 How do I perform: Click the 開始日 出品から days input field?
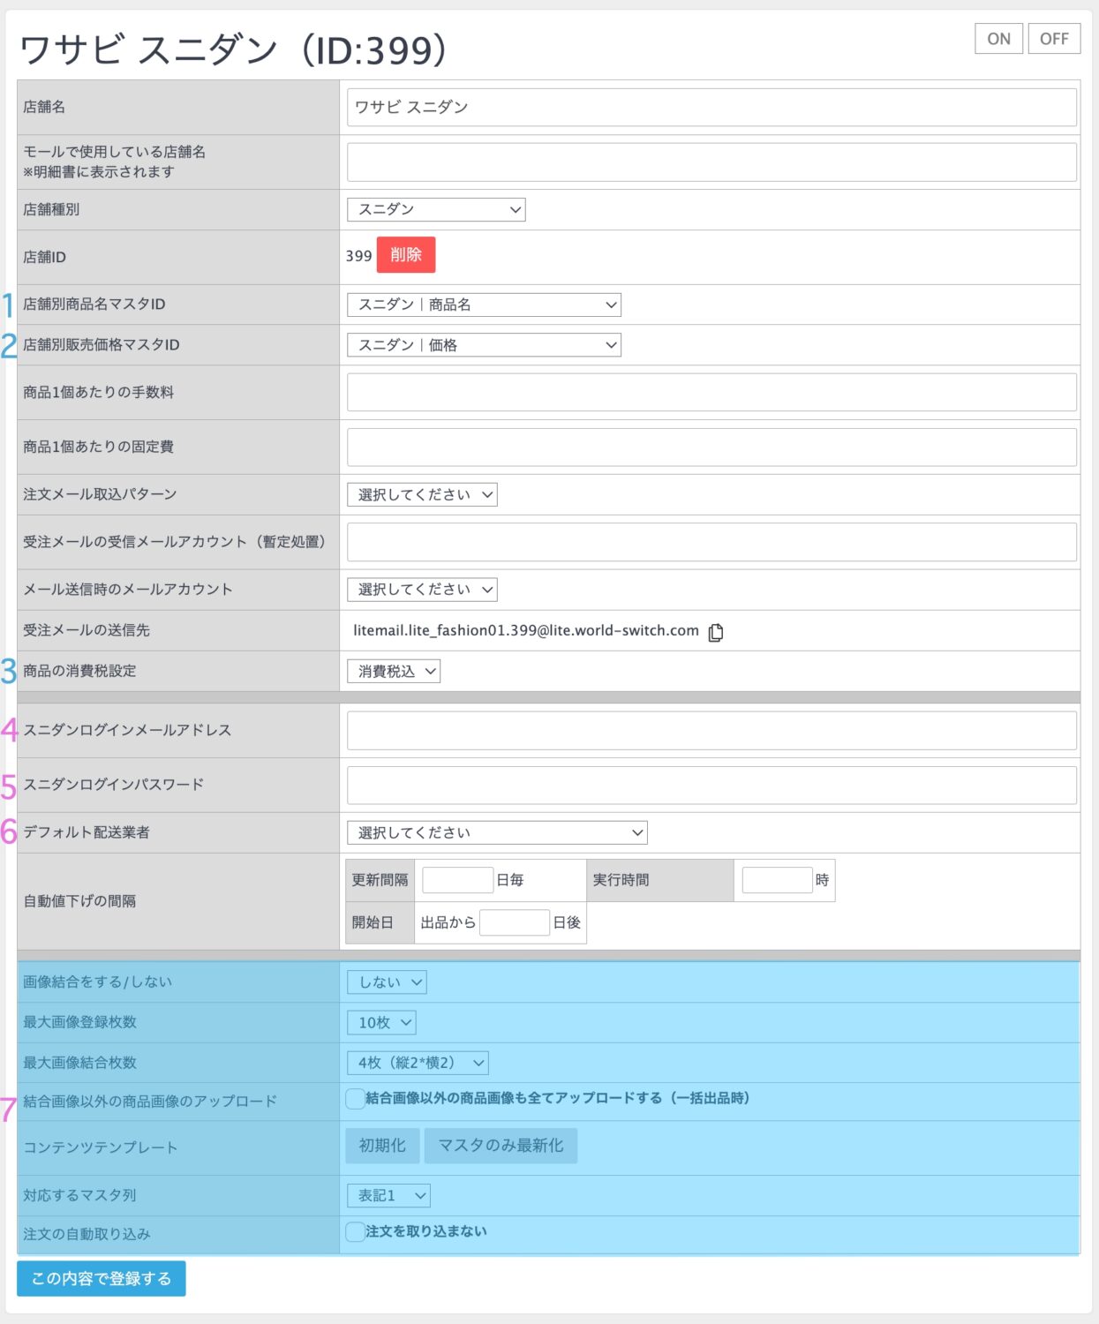pyautogui.click(x=515, y=922)
